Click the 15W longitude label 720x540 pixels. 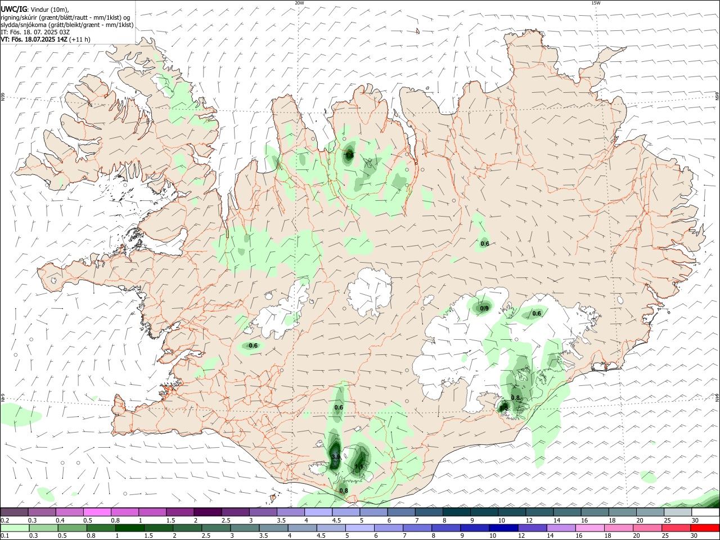[596, 3]
